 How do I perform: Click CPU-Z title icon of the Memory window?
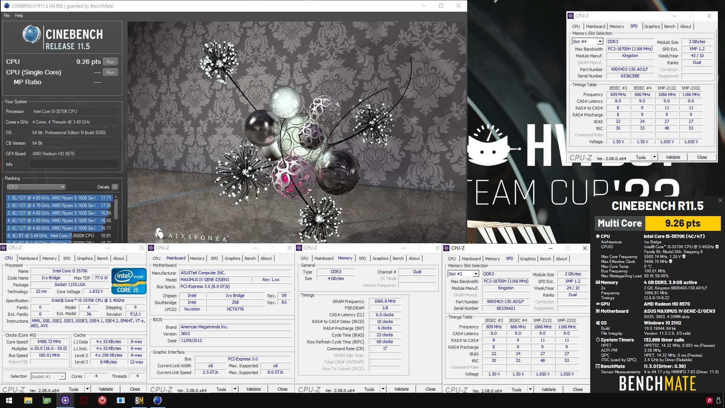point(299,248)
